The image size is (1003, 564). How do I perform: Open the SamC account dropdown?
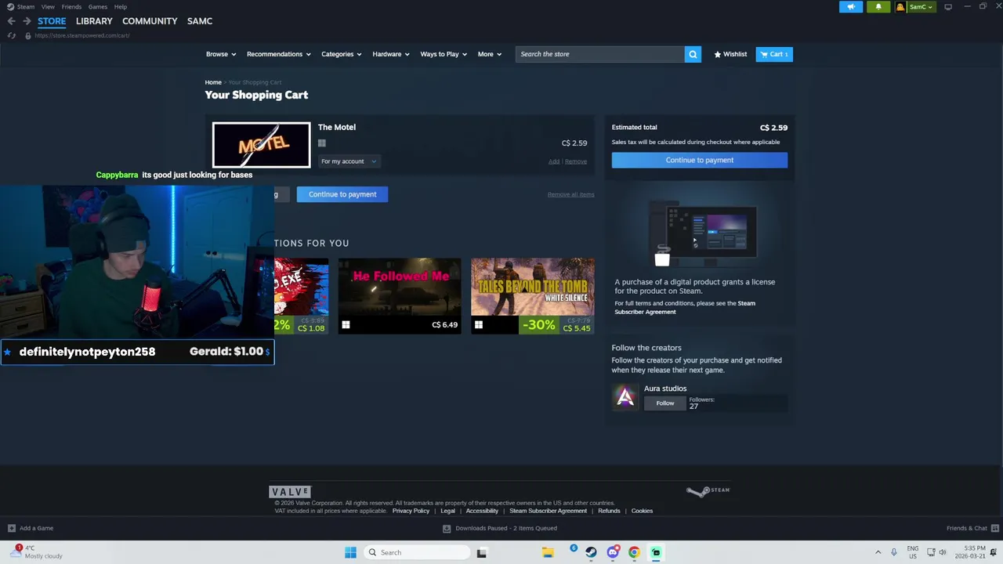tap(920, 7)
